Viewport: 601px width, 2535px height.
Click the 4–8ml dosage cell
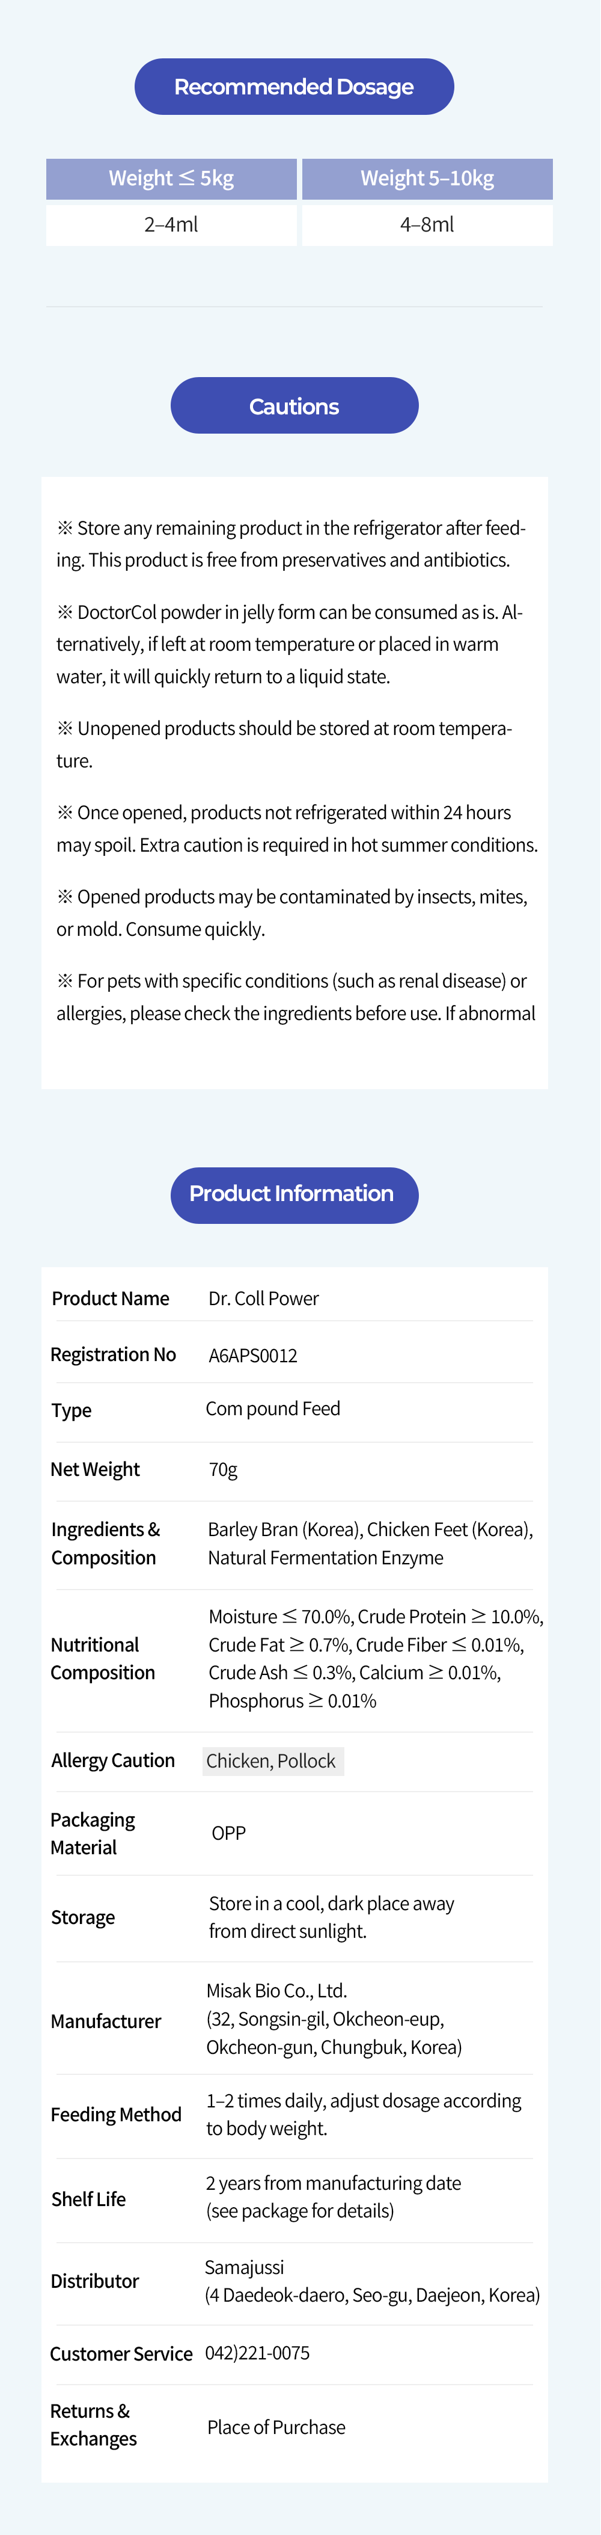(427, 224)
